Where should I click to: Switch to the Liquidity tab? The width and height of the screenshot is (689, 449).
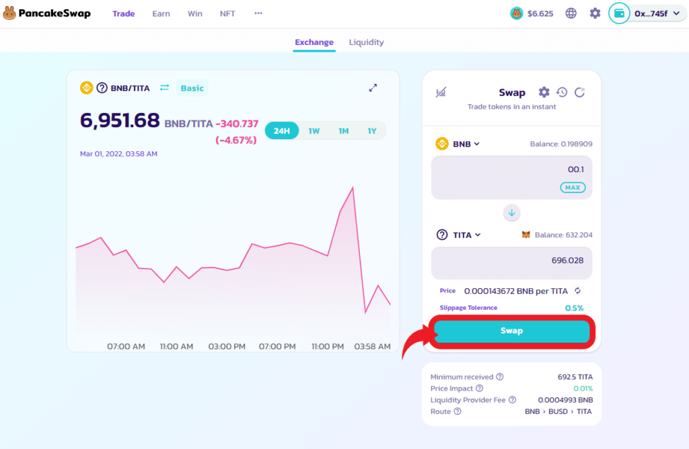point(367,42)
